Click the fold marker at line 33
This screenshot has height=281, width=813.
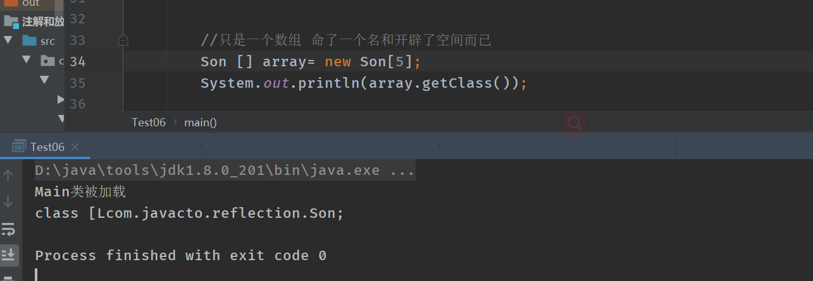(123, 41)
